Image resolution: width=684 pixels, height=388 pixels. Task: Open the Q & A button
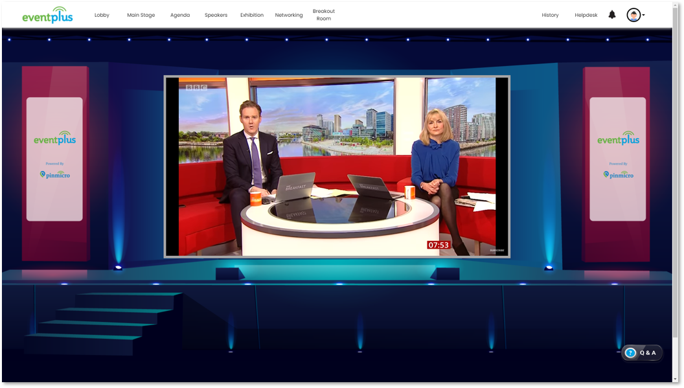pyautogui.click(x=642, y=352)
